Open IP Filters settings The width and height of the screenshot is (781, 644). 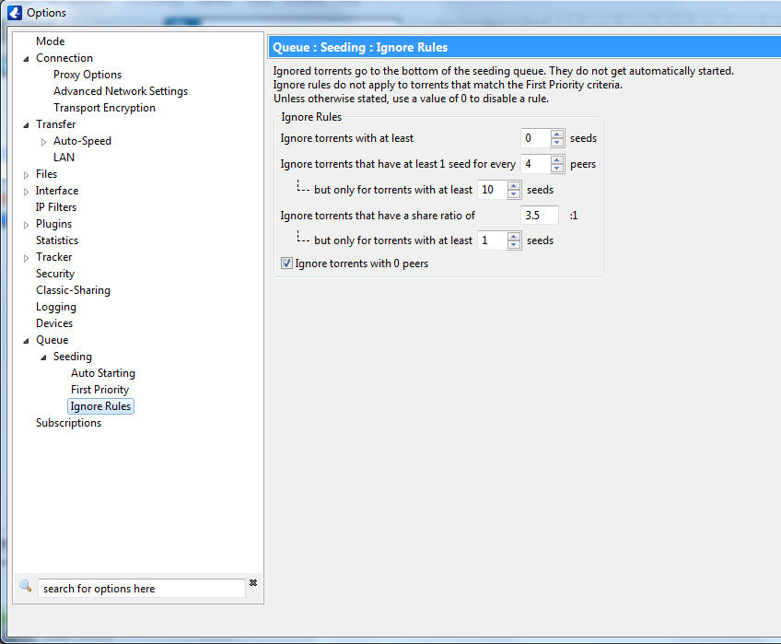pyautogui.click(x=56, y=207)
